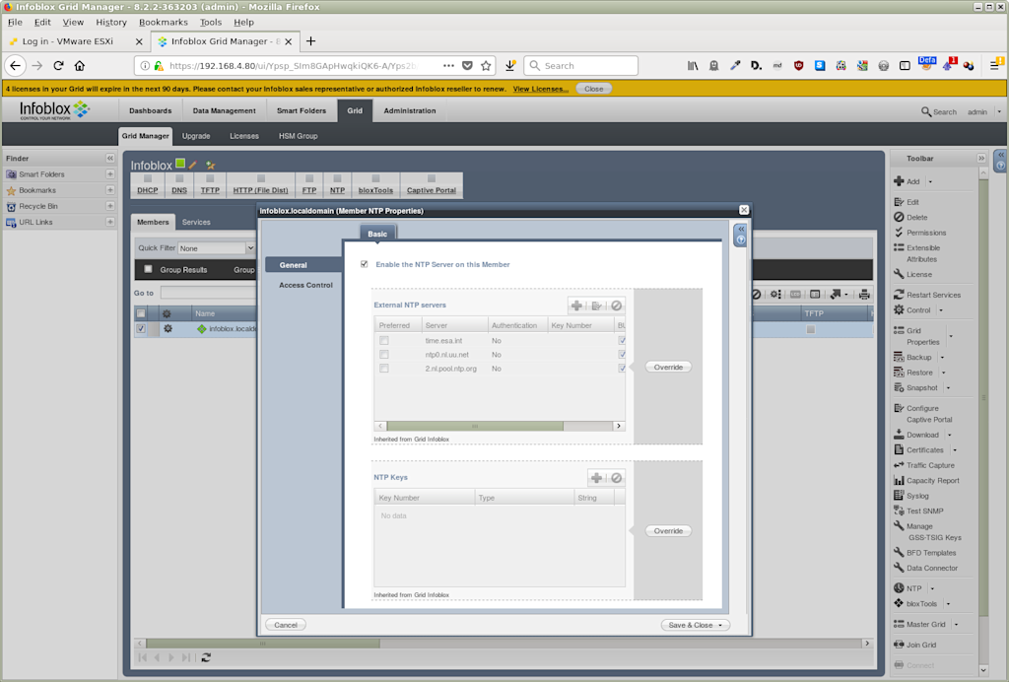The width and height of the screenshot is (1009, 682).
Task: Collapse the Finder panel
Action: (x=110, y=159)
